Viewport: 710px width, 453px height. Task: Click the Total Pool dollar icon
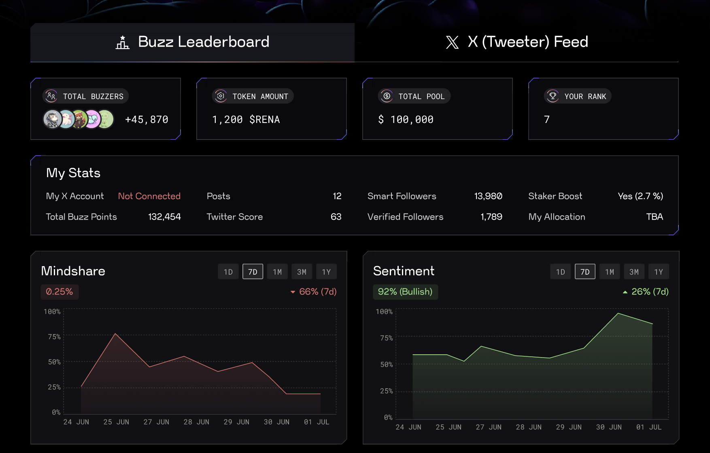click(x=387, y=96)
